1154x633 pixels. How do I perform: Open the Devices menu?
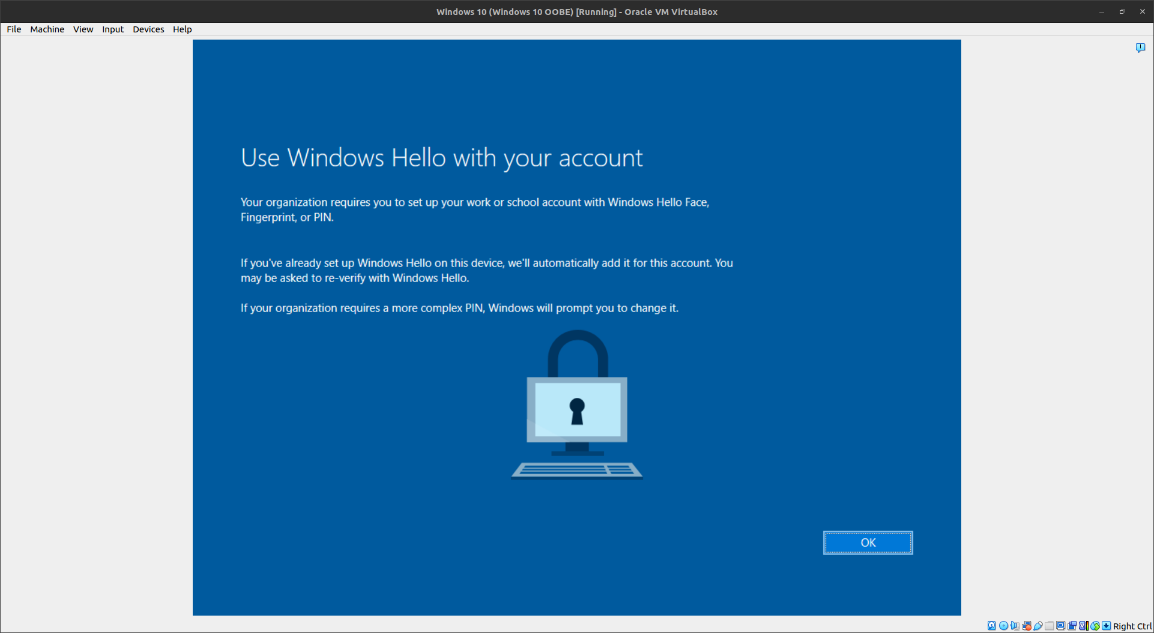(x=148, y=29)
